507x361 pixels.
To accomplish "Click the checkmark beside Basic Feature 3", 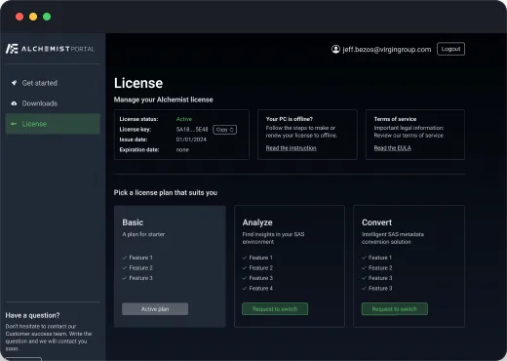I will point(125,278).
